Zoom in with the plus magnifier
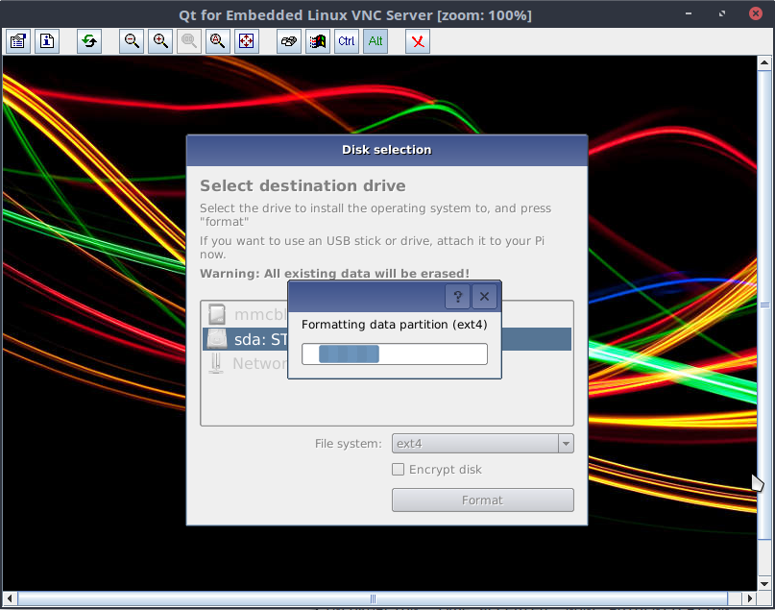Viewport: 775px width, 610px height. (x=160, y=41)
